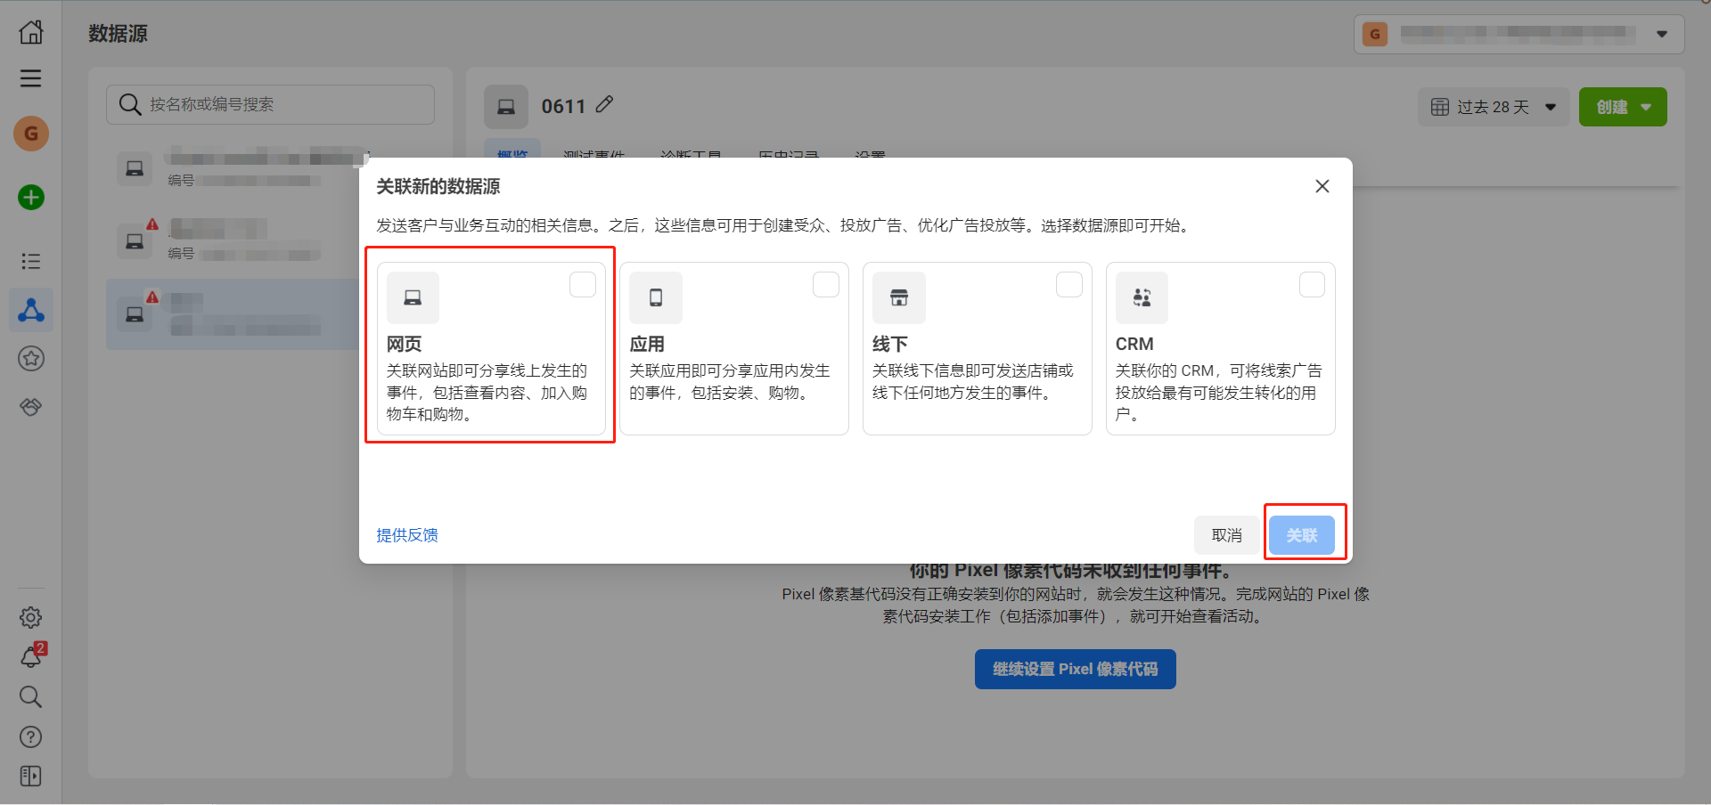Screen dimensions: 1711x805
Task: Click the 关联 confirm button
Action: pyautogui.click(x=1302, y=535)
